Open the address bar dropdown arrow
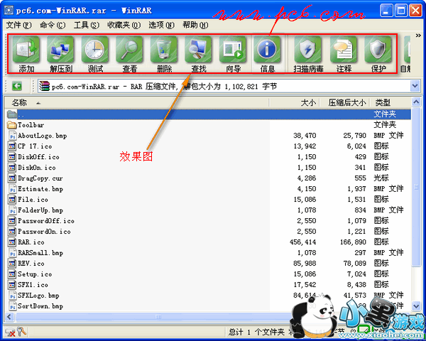This screenshot has width=426, height=341. tap(415, 87)
